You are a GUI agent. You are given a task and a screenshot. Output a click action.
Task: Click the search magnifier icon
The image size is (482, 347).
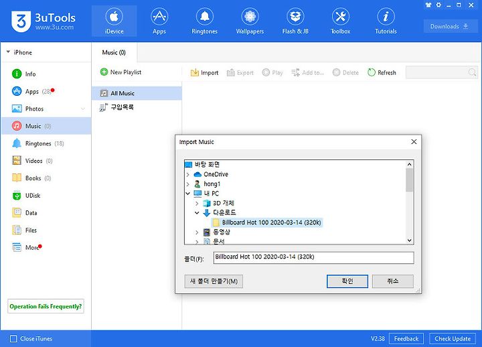coord(473,72)
